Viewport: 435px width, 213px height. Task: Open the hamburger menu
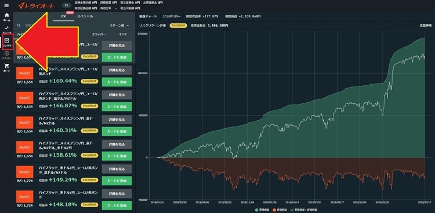click(x=6, y=6)
